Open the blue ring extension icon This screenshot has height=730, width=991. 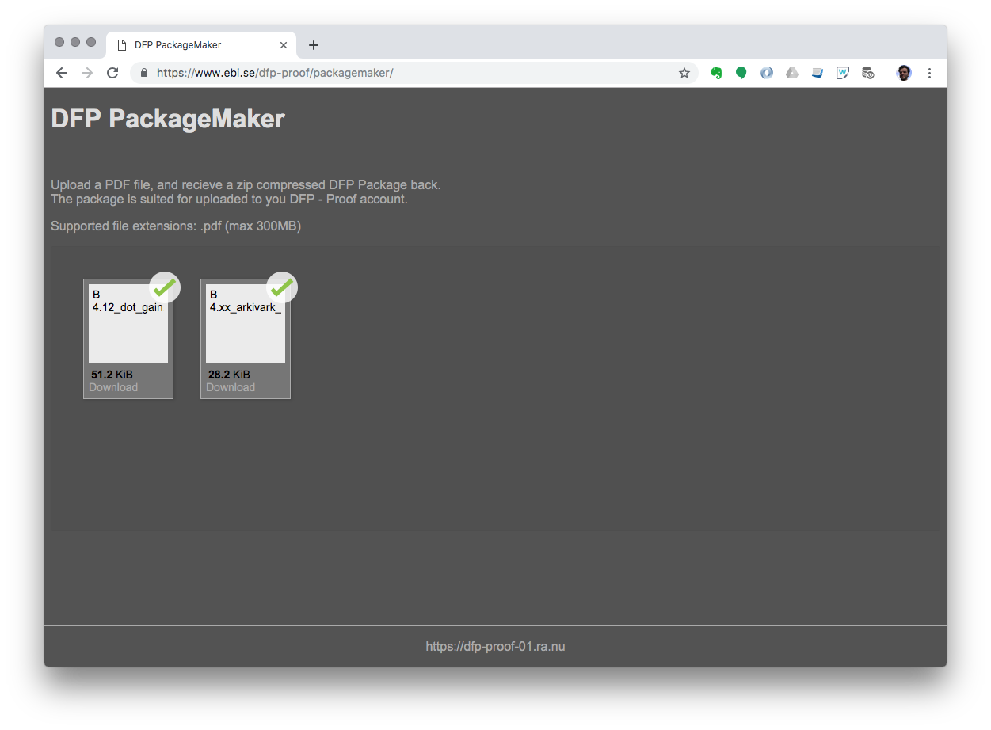pyautogui.click(x=767, y=73)
